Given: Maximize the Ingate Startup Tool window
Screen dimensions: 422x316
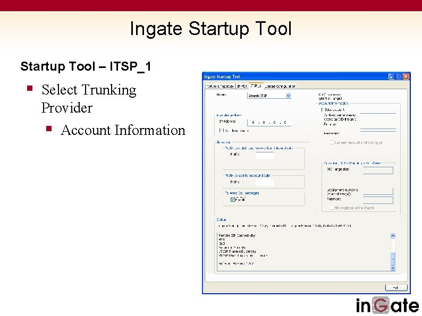Looking at the screenshot, I should click(399, 76).
